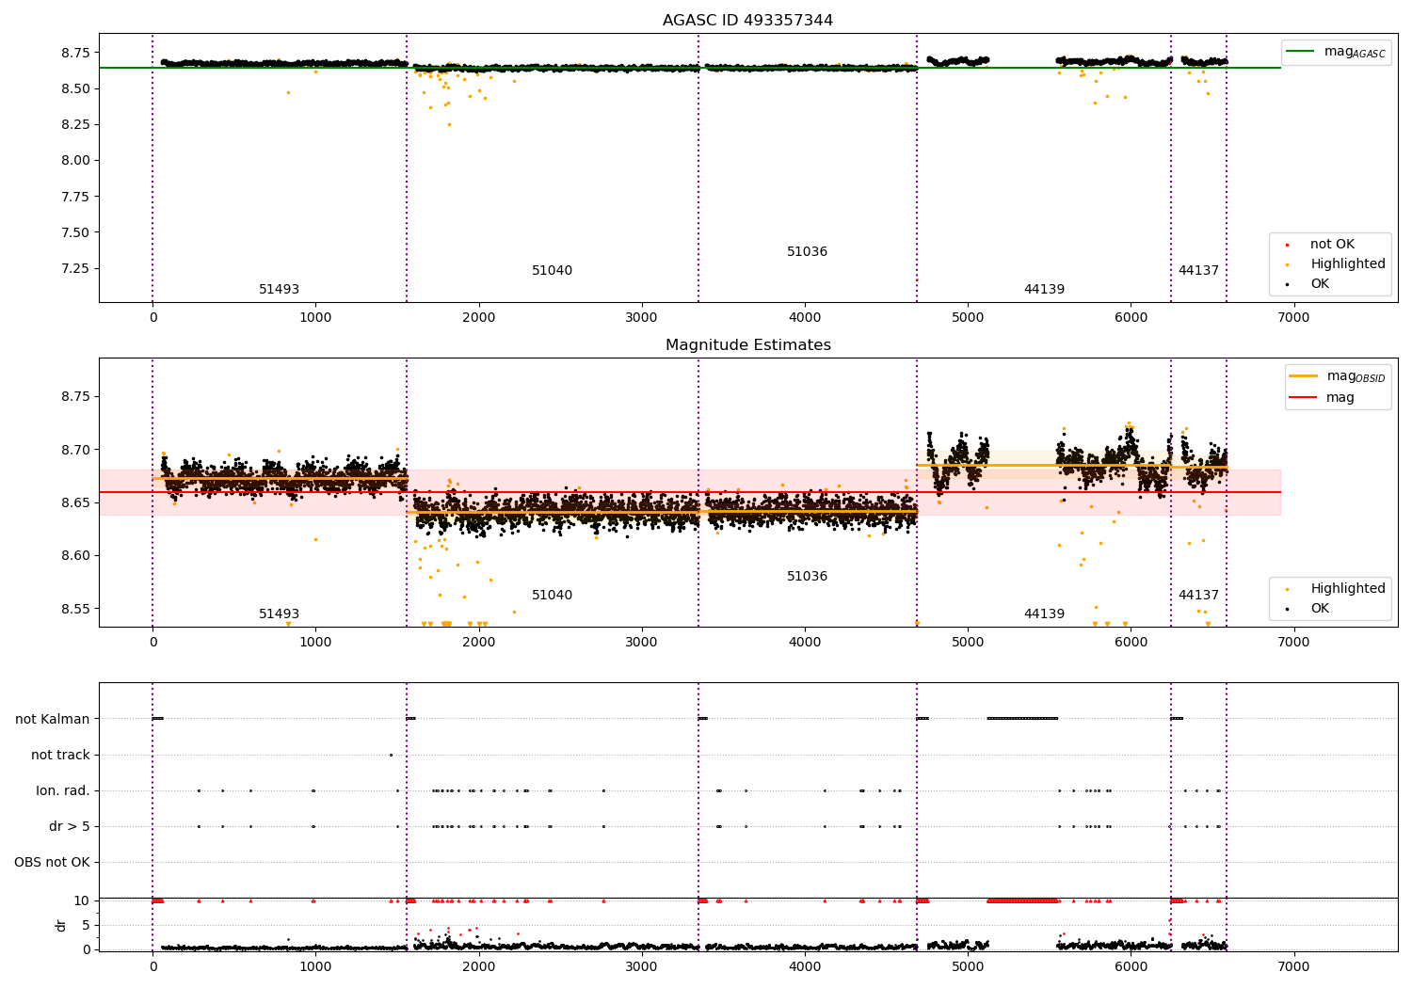
Task: Click y-tick 8.60 in middle panel
Action: [x=74, y=556]
